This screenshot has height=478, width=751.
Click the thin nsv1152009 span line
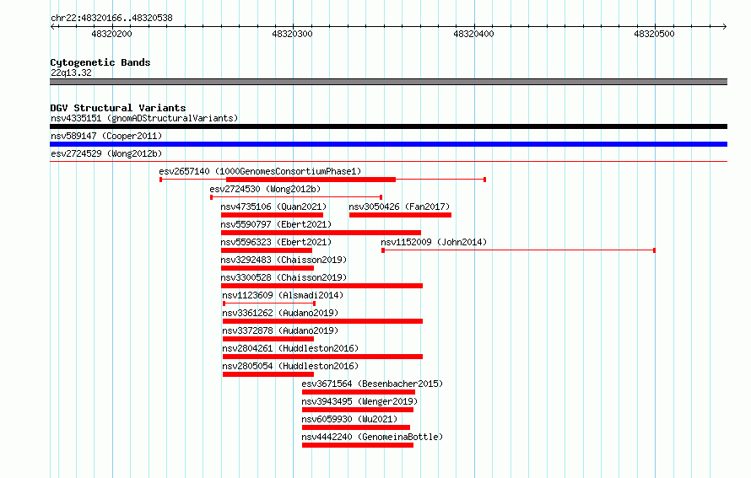coord(519,250)
